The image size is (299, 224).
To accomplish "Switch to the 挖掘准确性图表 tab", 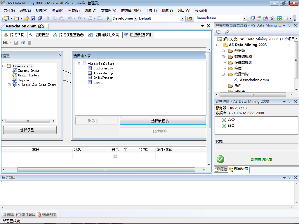I will coord(104,35).
